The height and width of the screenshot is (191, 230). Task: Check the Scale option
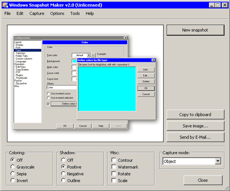[114, 181]
